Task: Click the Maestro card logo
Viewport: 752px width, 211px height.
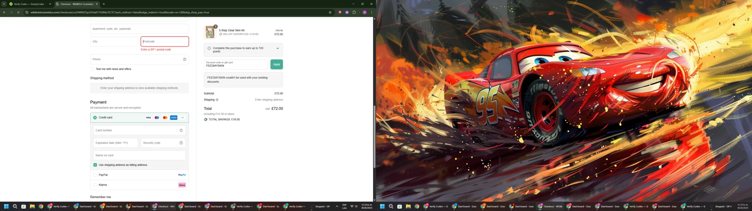Action: coord(157,117)
